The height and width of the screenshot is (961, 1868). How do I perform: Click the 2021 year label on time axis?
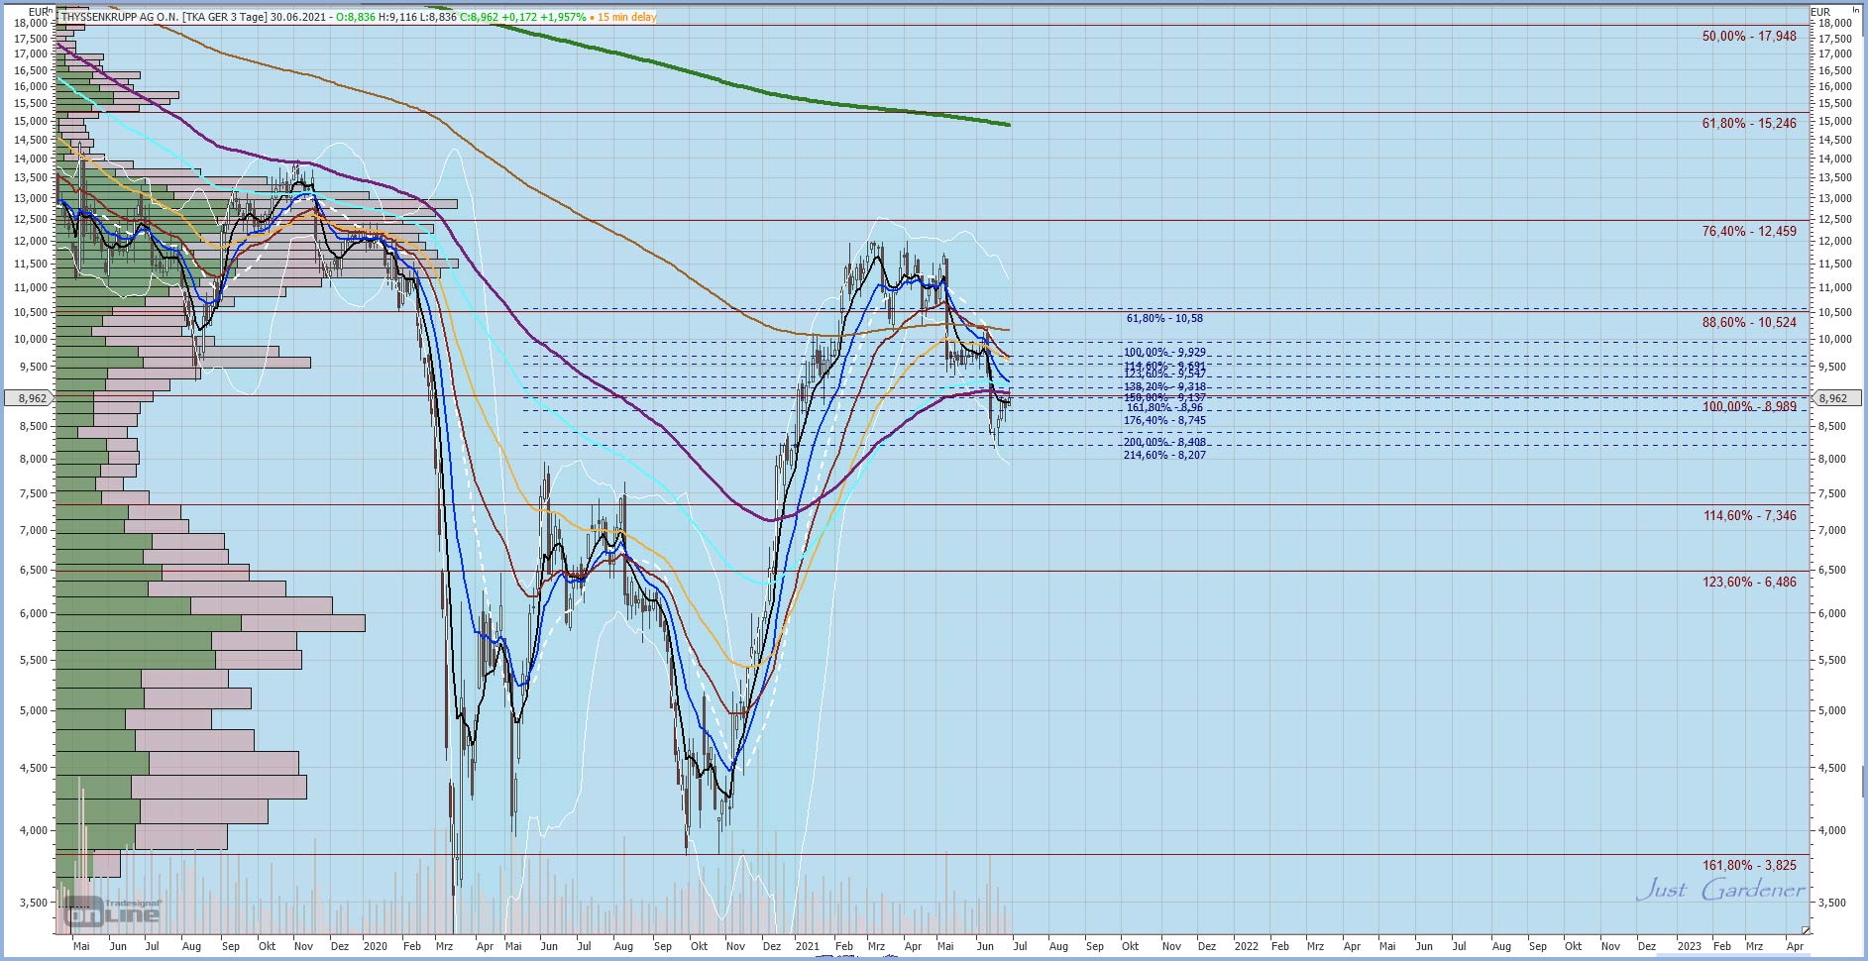click(x=808, y=947)
